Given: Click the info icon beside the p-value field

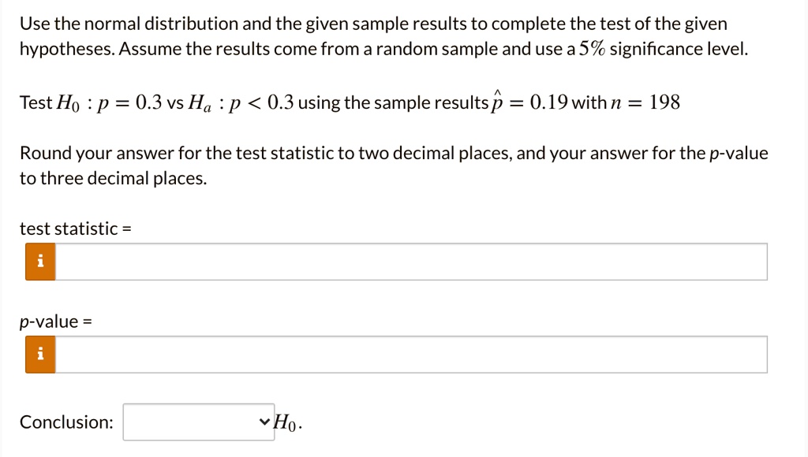Looking at the screenshot, I should [x=40, y=354].
